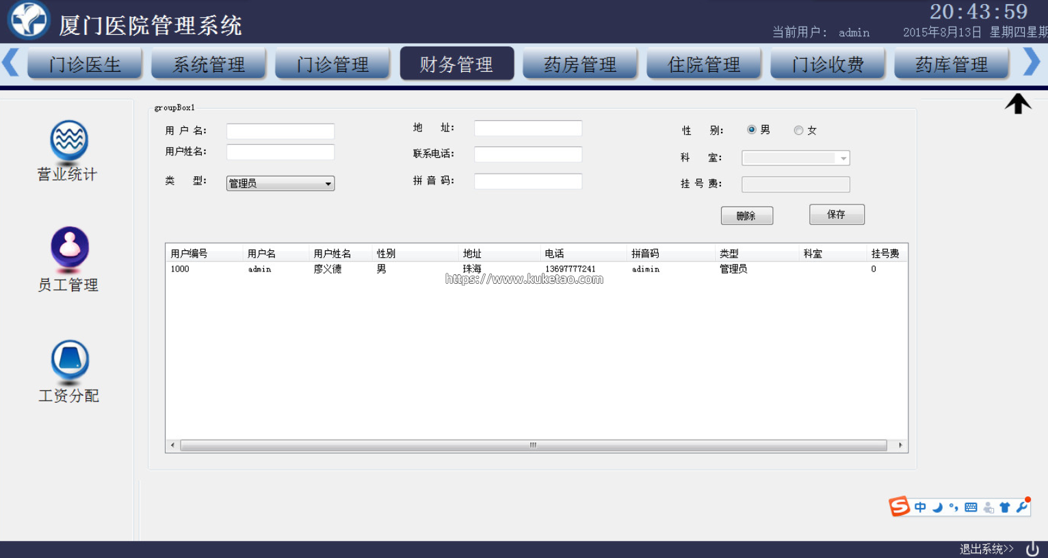Open the 营业统计 business statistics icon

(69, 151)
